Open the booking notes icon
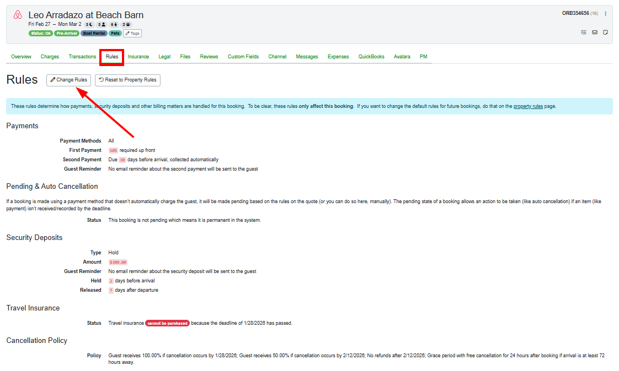619x371 pixels. (x=605, y=32)
